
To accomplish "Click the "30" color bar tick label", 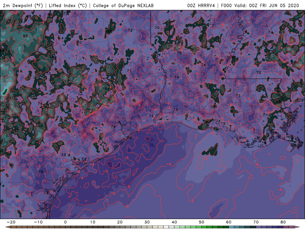I will coord(147,222).
